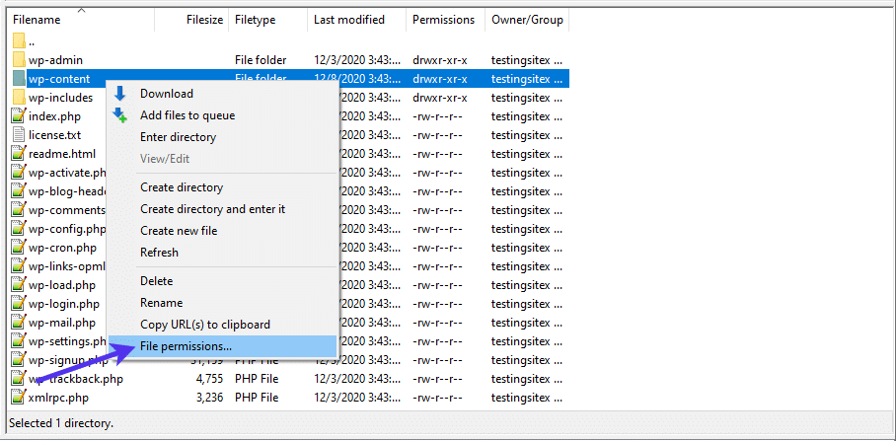Choose Delete from the context menu
The width and height of the screenshot is (896, 441).
click(156, 281)
